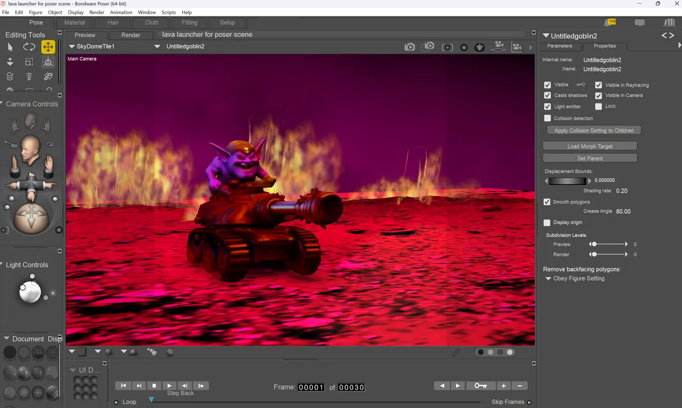This screenshot has height=408, width=682.
Task: Select the Rotate editing tool
Action: [x=29, y=47]
